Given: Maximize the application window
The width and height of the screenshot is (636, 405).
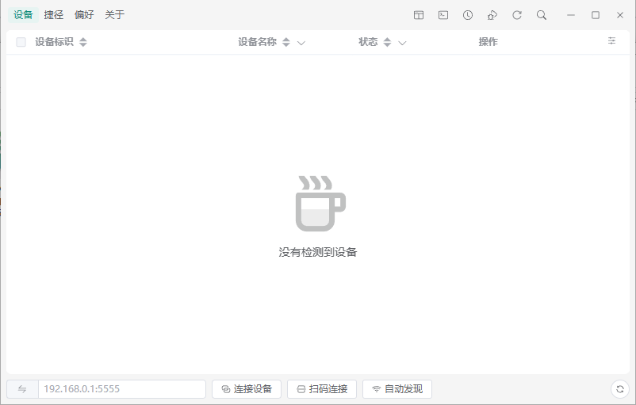Looking at the screenshot, I should 596,15.
